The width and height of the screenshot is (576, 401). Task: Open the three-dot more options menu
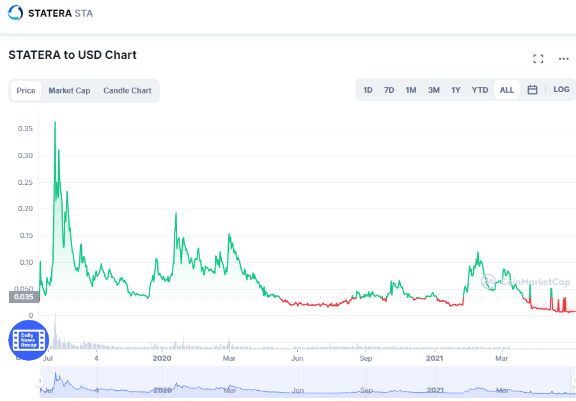563,59
